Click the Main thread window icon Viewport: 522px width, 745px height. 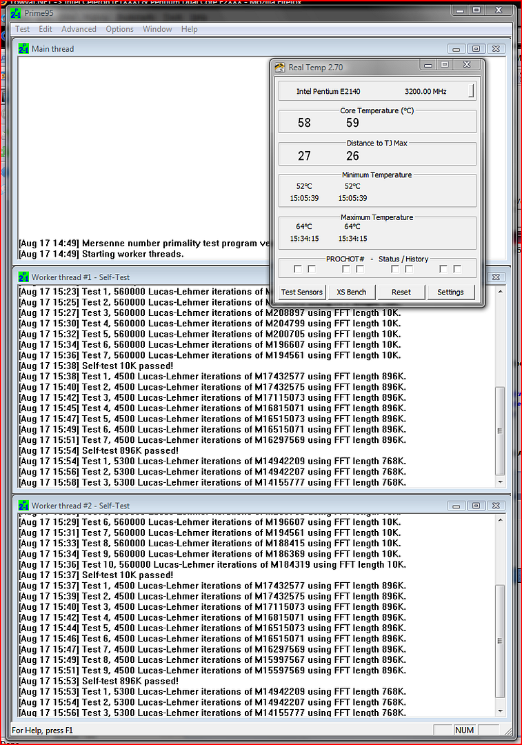(23, 49)
